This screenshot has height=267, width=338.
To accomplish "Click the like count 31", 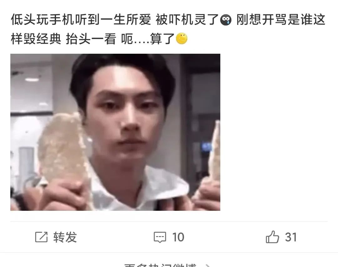I will point(291,237).
